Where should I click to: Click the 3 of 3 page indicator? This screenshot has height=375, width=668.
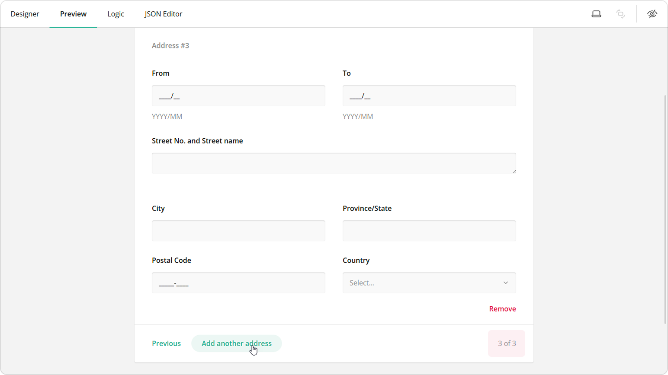tap(506, 343)
